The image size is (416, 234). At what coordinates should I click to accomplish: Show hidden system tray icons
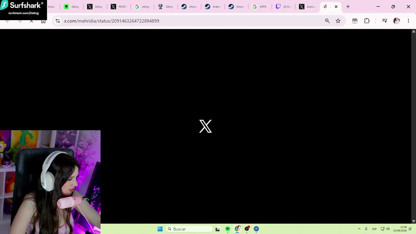click(359, 229)
